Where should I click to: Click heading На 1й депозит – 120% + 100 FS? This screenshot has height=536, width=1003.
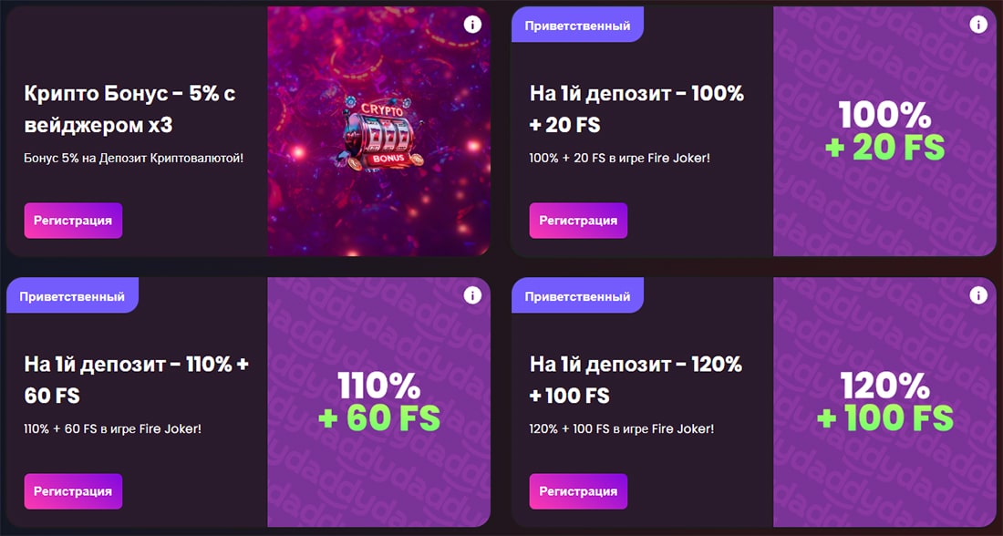[x=636, y=380]
